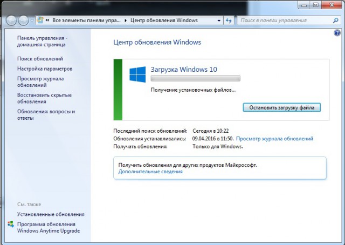The image size is (345, 245).
Task: Click 'Установленные обновления' link
Action: click(51, 214)
